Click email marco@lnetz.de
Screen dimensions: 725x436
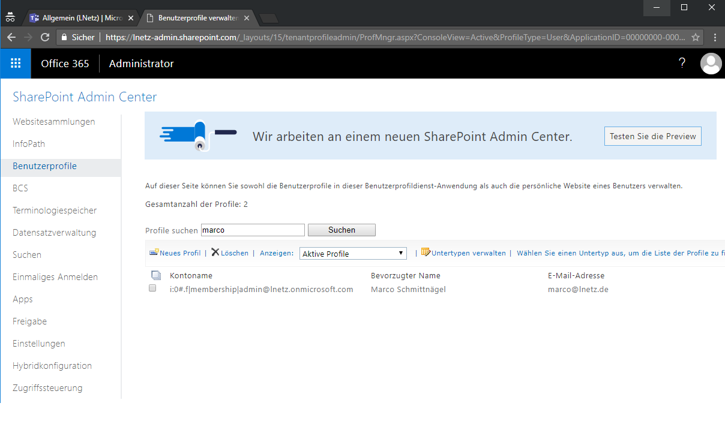tap(579, 289)
